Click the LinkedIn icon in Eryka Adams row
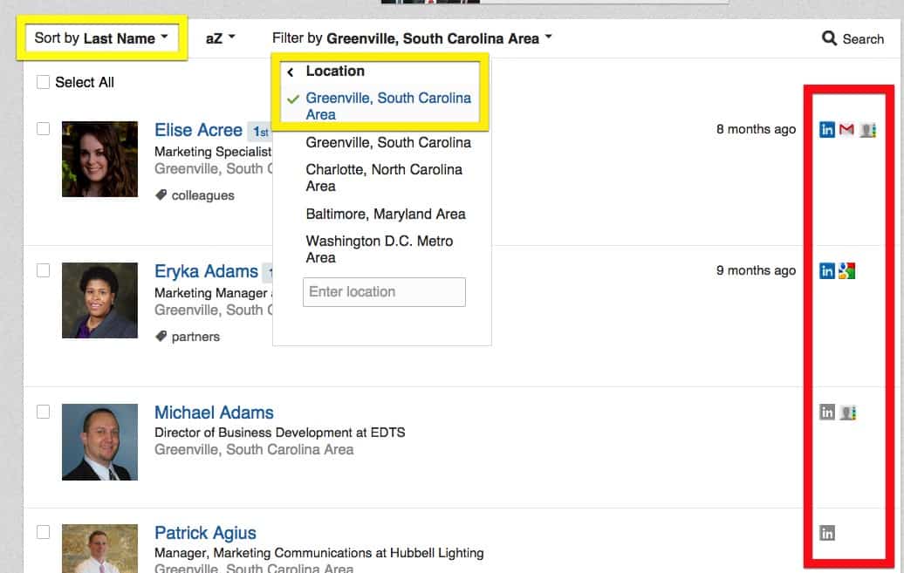This screenshot has width=904, height=573. coord(827,271)
